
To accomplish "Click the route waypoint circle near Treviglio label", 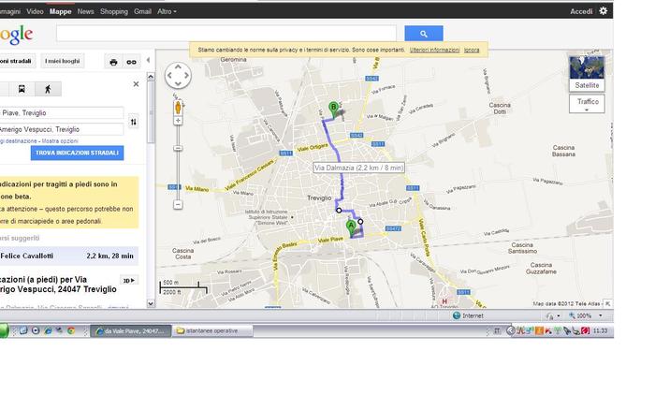I will pyautogui.click(x=339, y=211).
